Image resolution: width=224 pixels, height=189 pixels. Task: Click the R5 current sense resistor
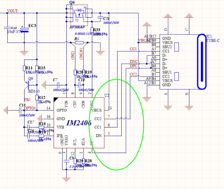pyautogui.click(x=79, y=43)
